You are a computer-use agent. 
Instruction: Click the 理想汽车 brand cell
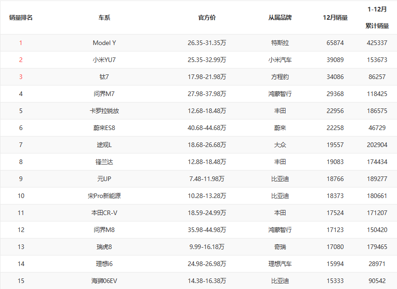280,264
